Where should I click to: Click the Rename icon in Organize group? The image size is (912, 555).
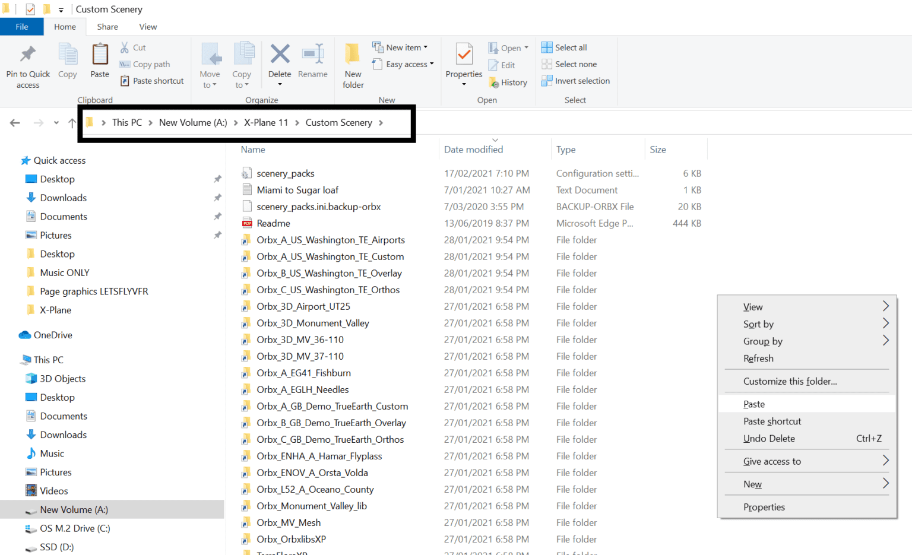click(312, 55)
